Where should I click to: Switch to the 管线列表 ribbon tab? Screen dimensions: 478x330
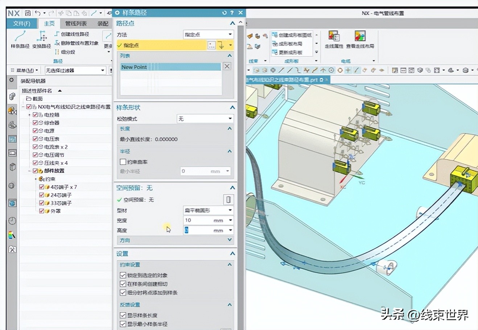pos(76,24)
